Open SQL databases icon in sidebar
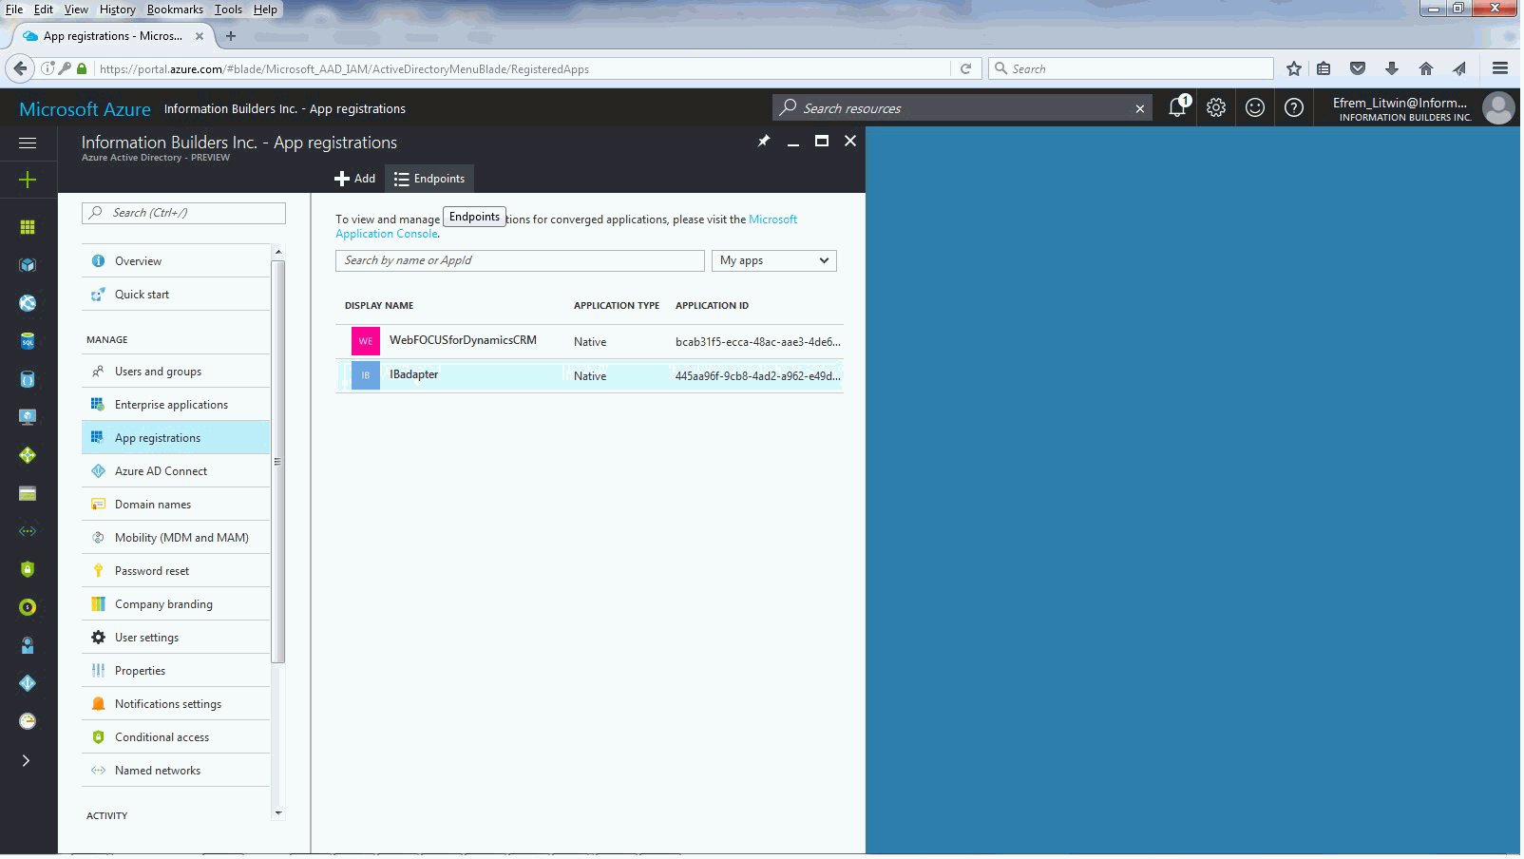 [28, 341]
